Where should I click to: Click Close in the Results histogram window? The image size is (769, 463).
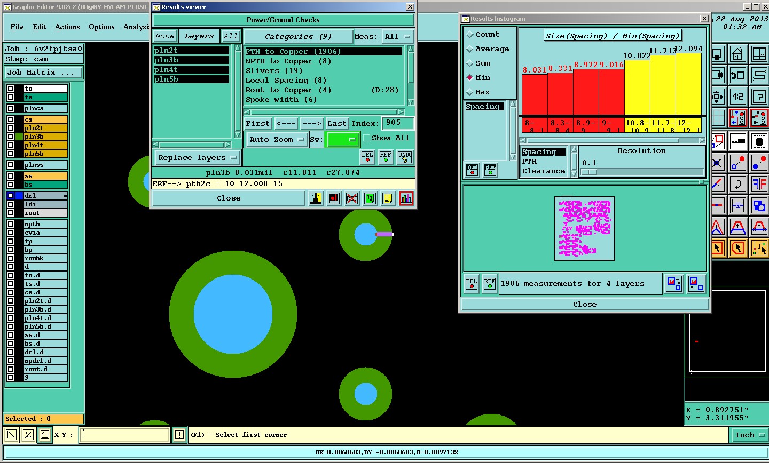pos(585,305)
